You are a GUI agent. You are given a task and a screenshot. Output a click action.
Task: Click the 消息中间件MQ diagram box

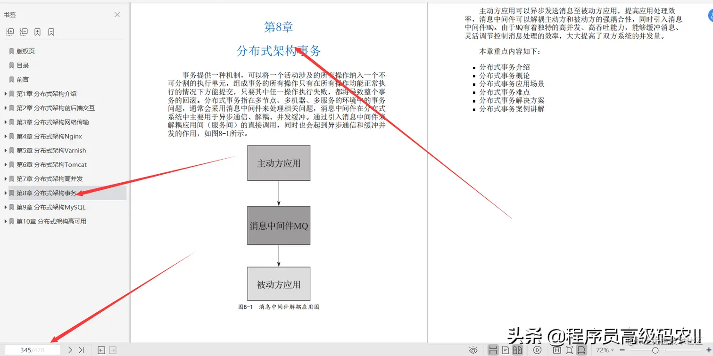pyautogui.click(x=279, y=226)
